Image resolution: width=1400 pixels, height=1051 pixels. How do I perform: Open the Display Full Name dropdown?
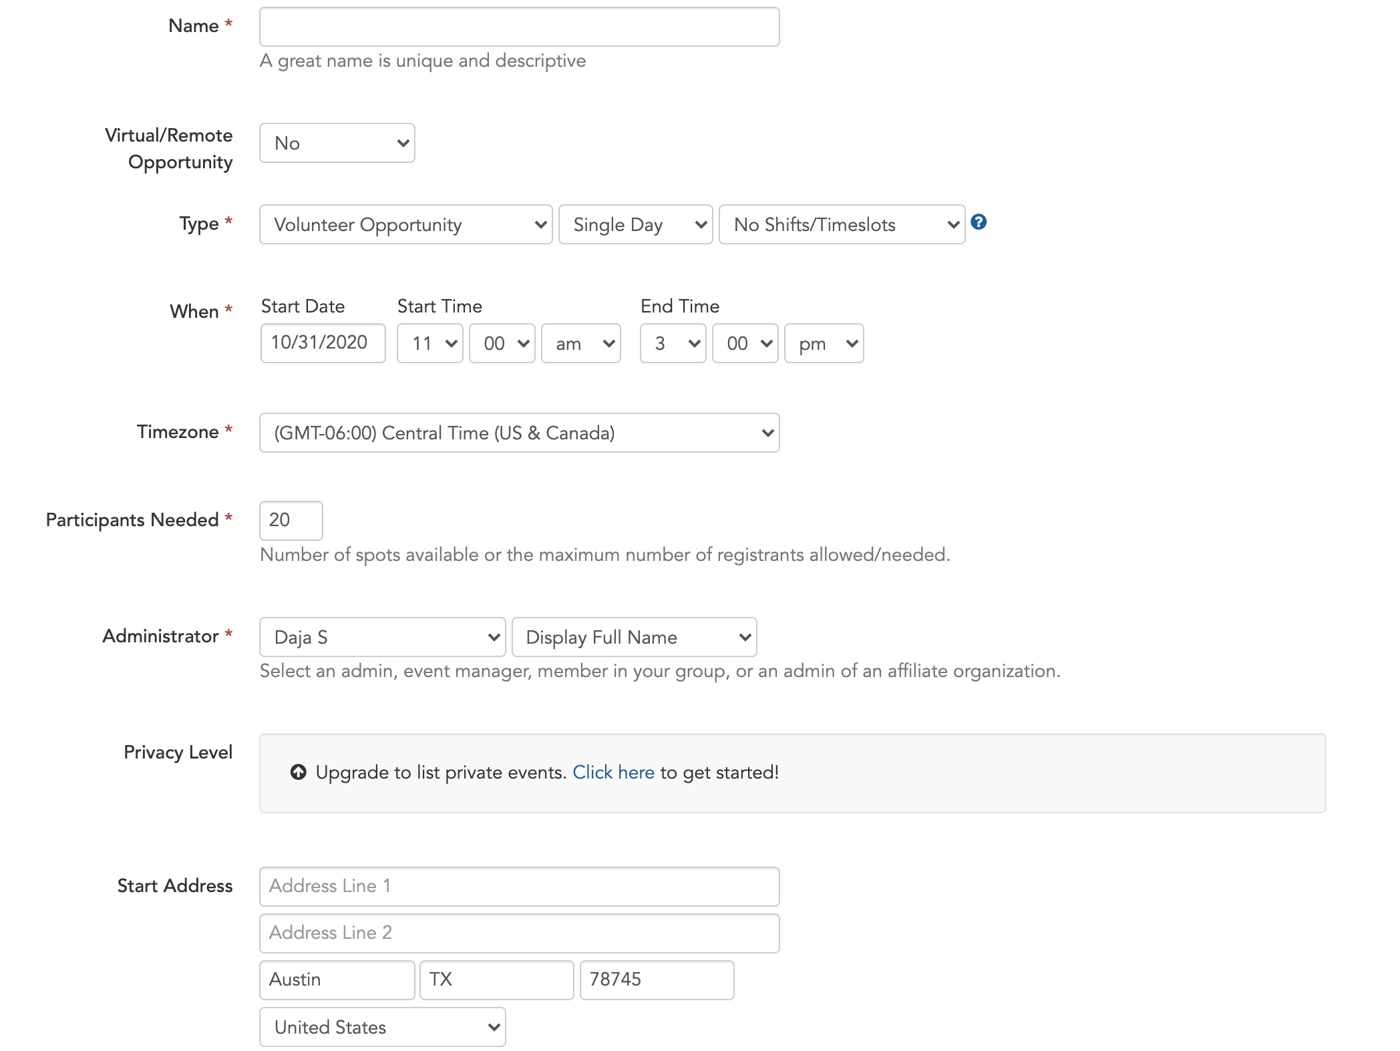click(634, 637)
